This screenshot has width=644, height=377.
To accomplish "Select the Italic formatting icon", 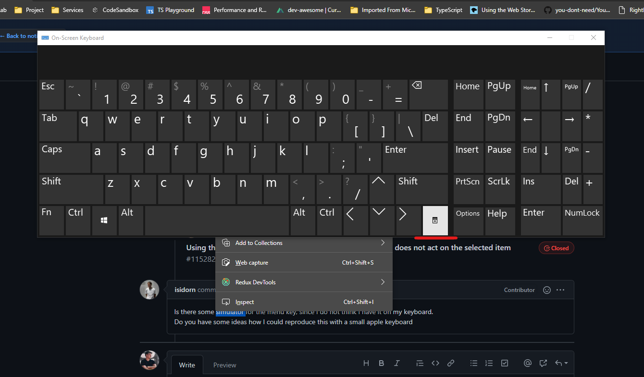I will coord(396,363).
